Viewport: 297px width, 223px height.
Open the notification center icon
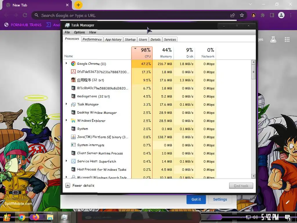(288, 218)
